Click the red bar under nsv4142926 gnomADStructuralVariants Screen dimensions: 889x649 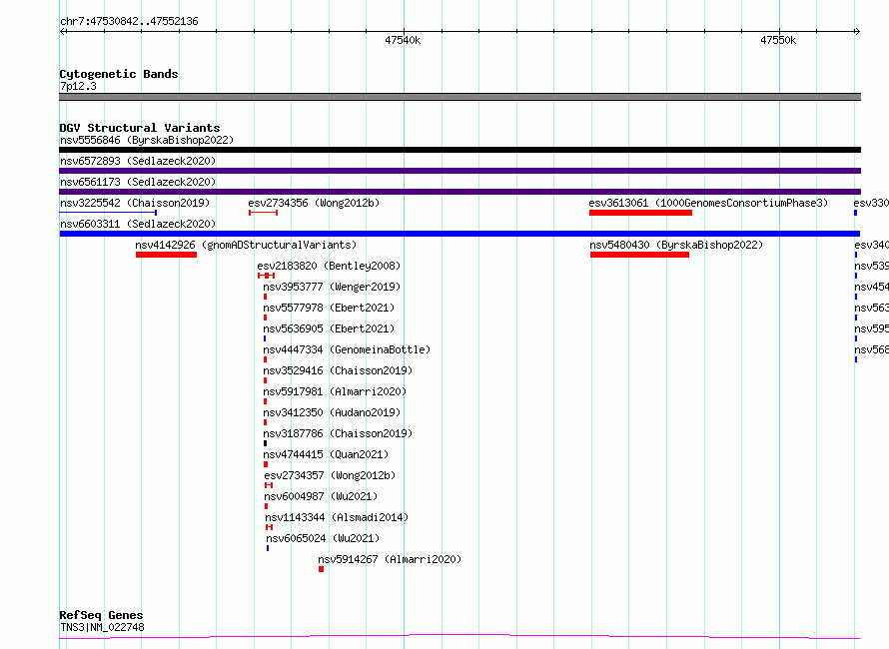(166, 255)
